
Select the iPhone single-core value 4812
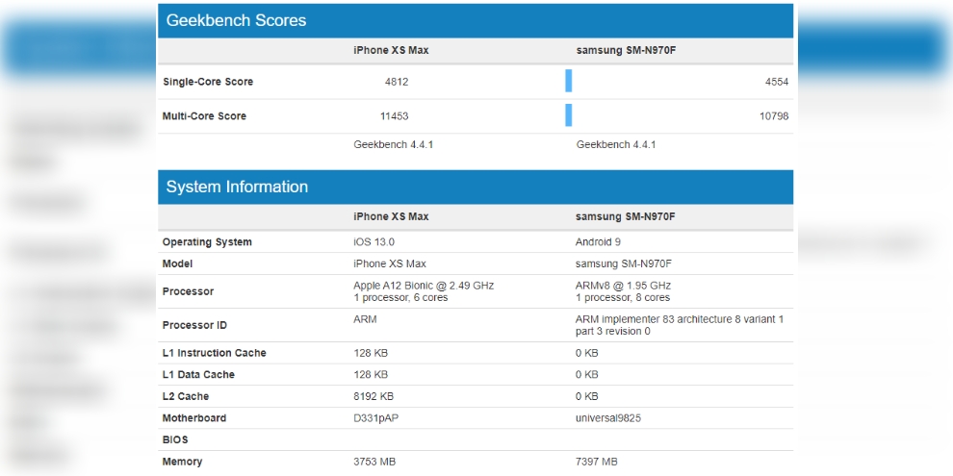397,82
